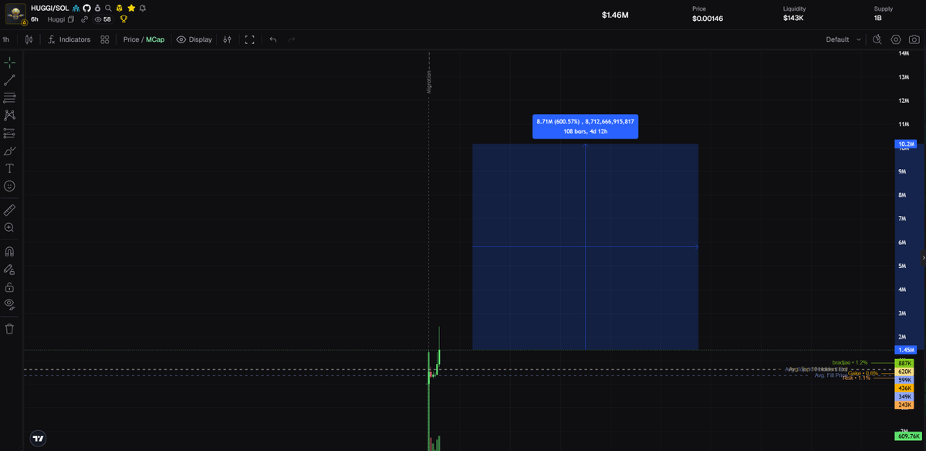Click the HUGGI token avatar image
The width and height of the screenshot is (926, 451).
tap(16, 14)
